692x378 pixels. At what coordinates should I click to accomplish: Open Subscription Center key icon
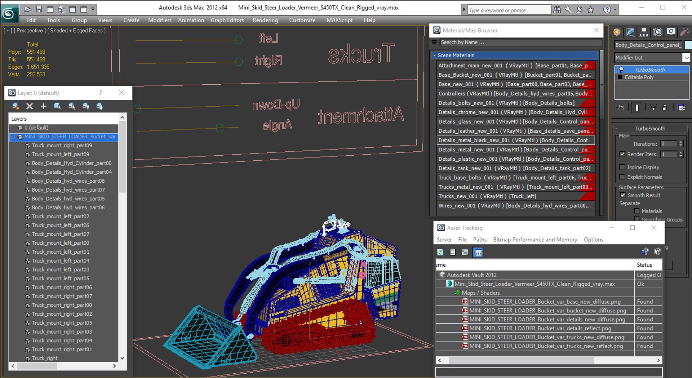[x=568, y=10]
